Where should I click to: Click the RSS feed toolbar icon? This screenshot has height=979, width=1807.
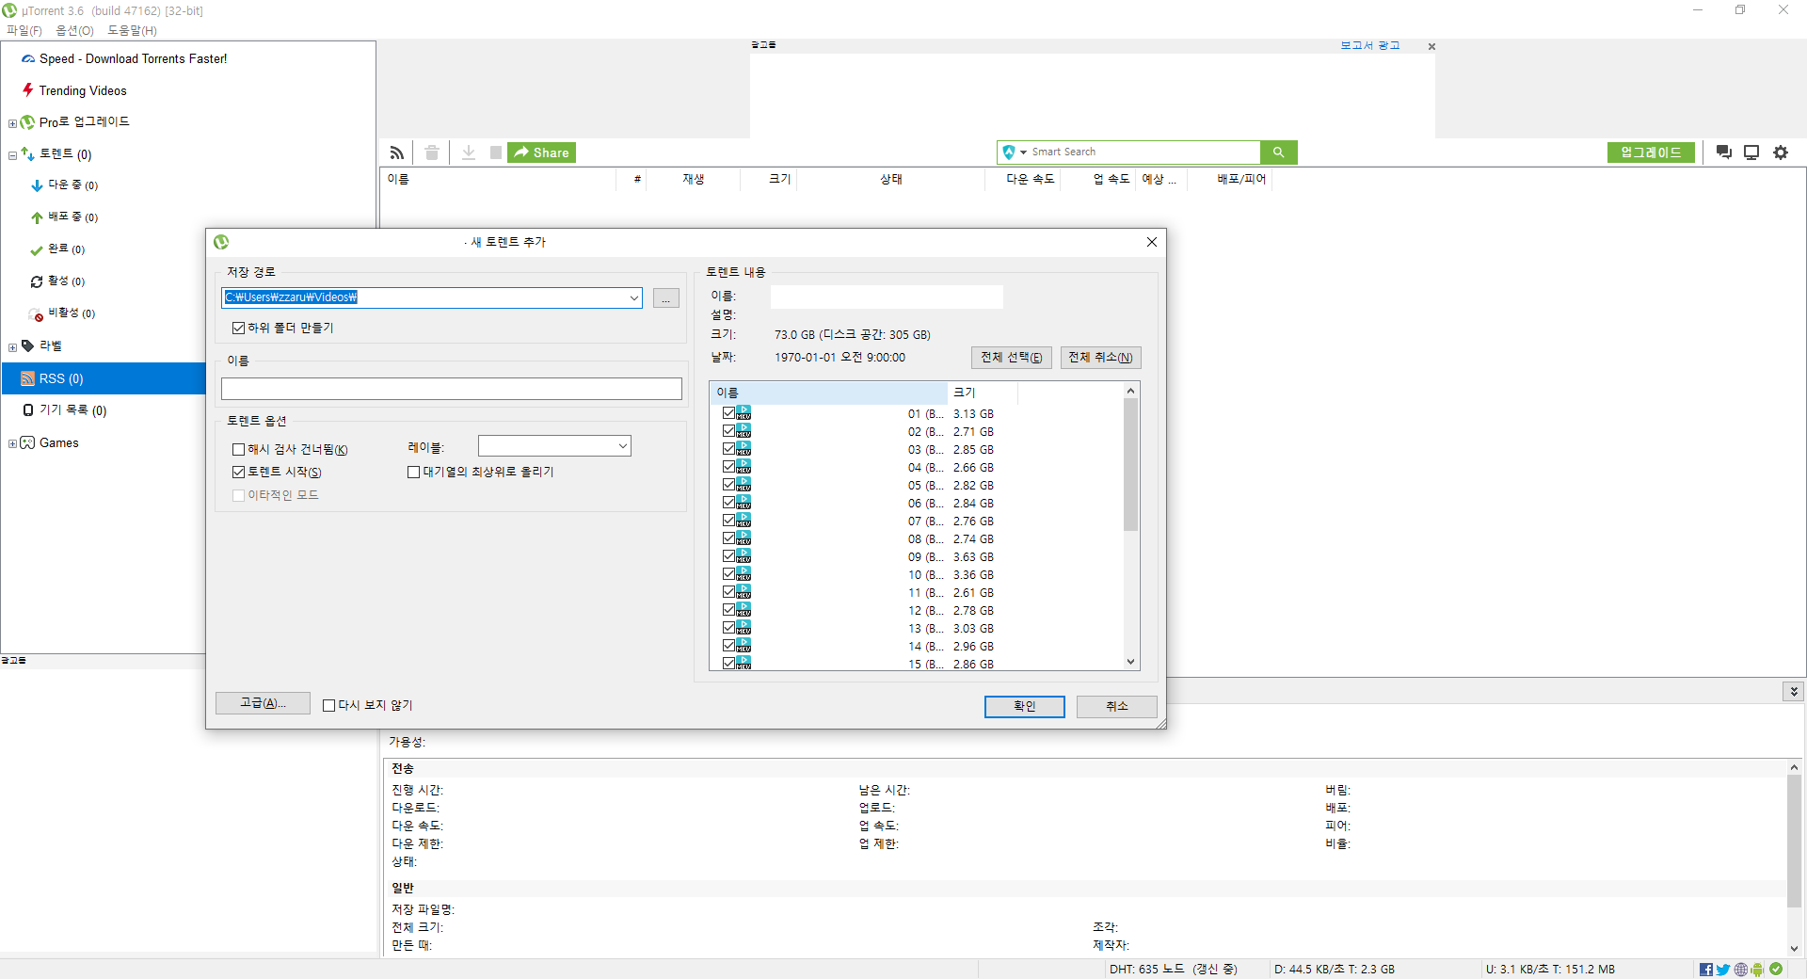(x=397, y=152)
